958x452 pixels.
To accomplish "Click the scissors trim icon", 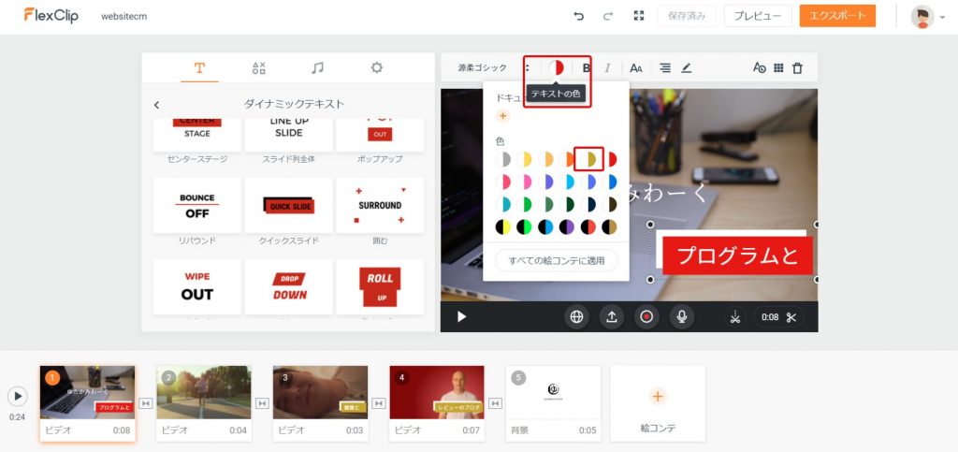I will (x=791, y=316).
